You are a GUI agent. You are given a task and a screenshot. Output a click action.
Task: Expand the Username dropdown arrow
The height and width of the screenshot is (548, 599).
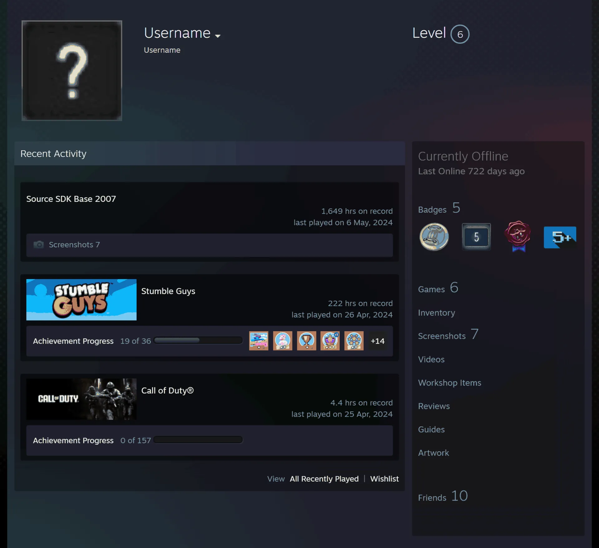(x=218, y=36)
